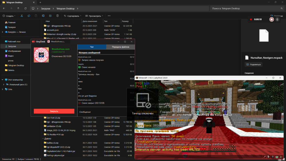Select Рабочий стол in the navigation pane

pos(13,41)
